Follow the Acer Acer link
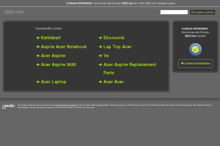 [114, 82]
